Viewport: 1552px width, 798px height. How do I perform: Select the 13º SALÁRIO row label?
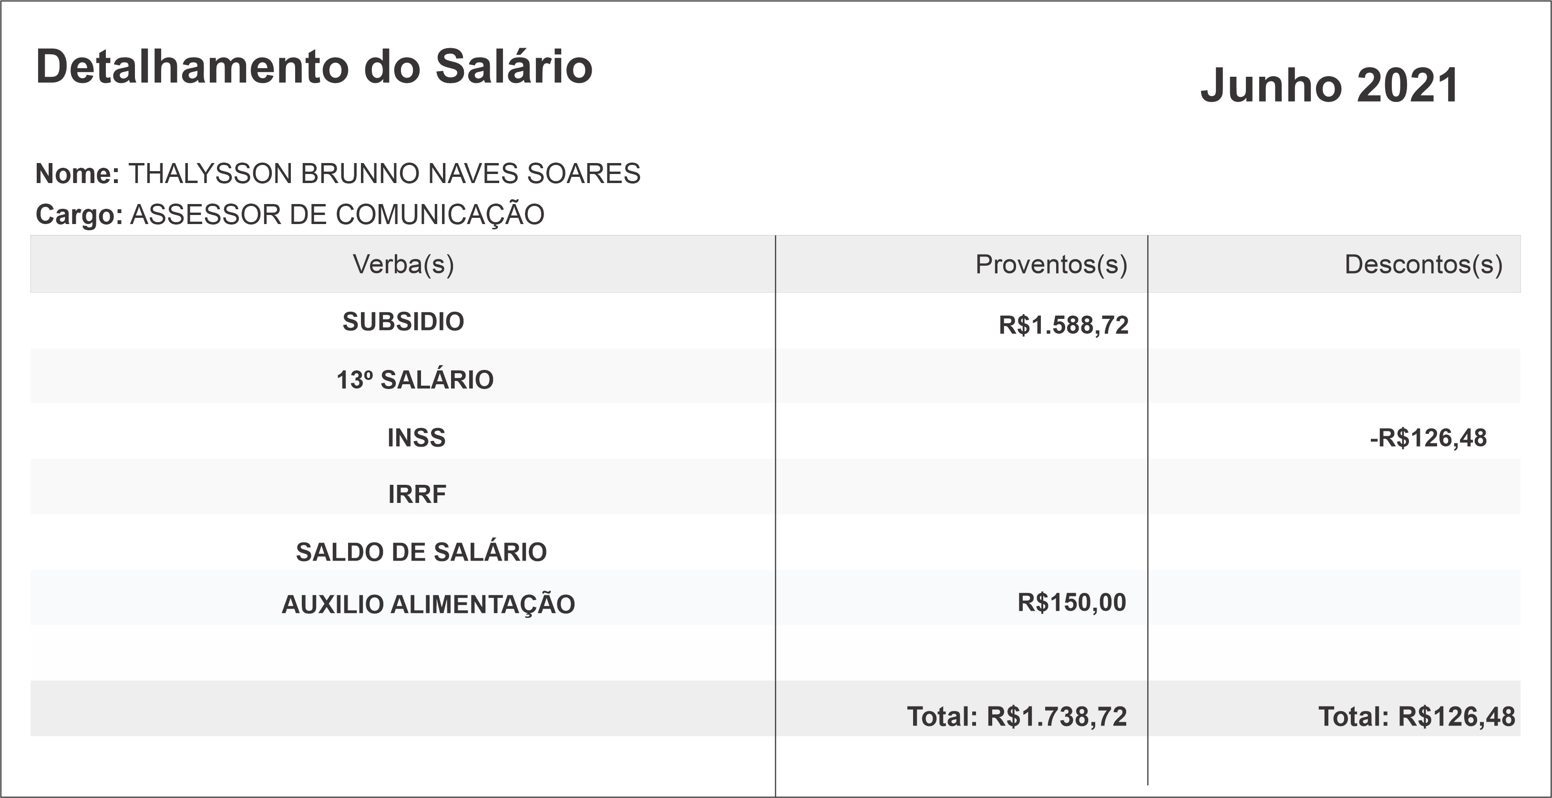(x=414, y=380)
